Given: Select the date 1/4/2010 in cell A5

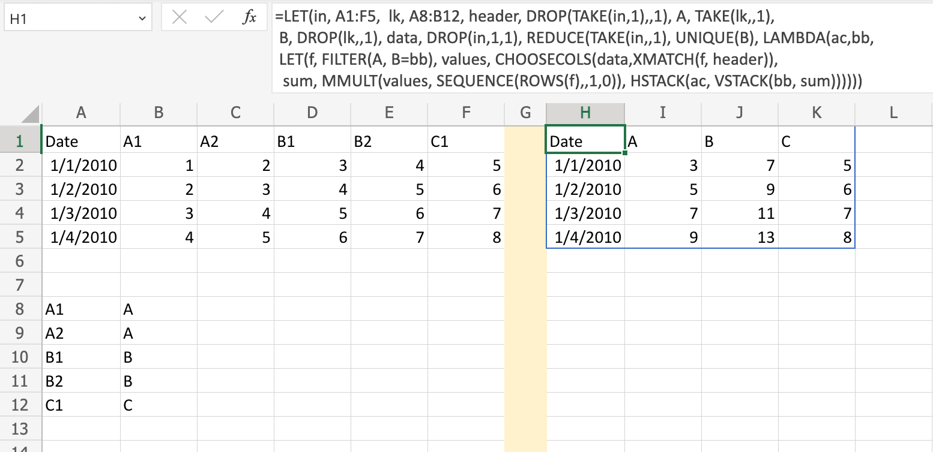Looking at the screenshot, I should coord(81,236).
